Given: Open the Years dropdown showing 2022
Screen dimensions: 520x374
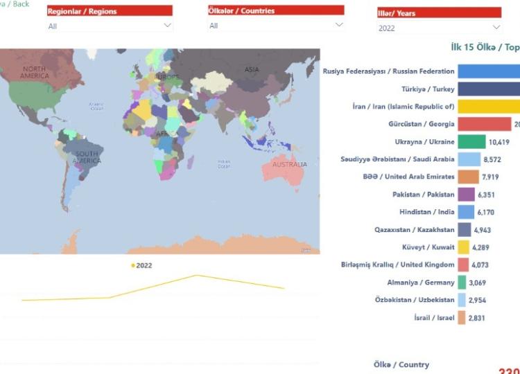Looking at the screenshot, I should click(x=439, y=28).
